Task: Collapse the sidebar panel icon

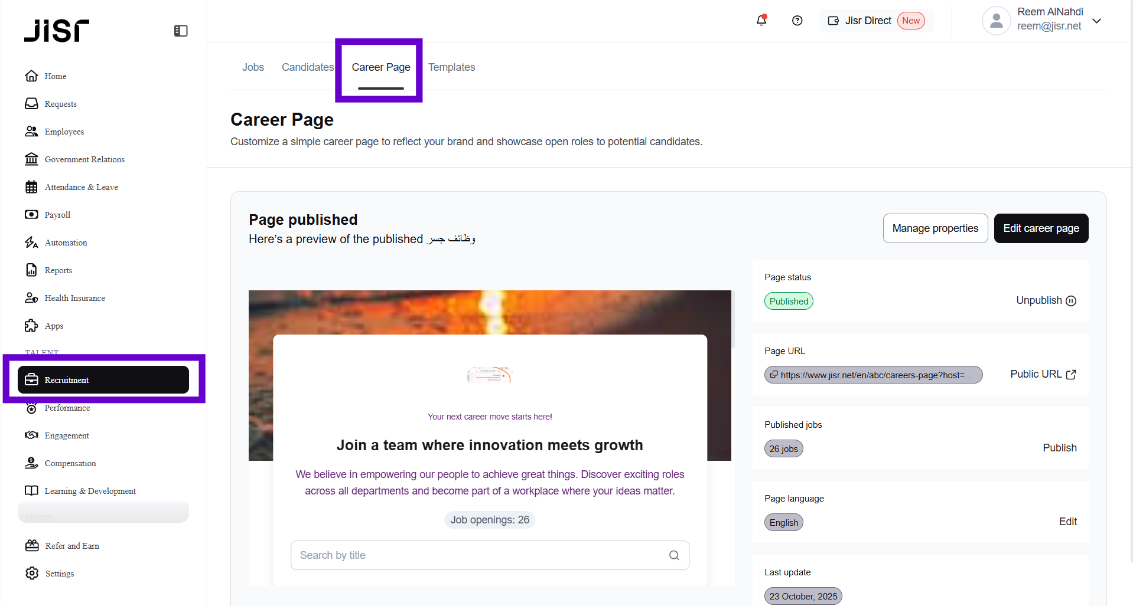Action: (x=181, y=31)
